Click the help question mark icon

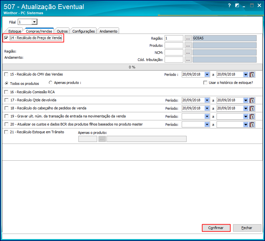pyautogui.click(x=229, y=5)
